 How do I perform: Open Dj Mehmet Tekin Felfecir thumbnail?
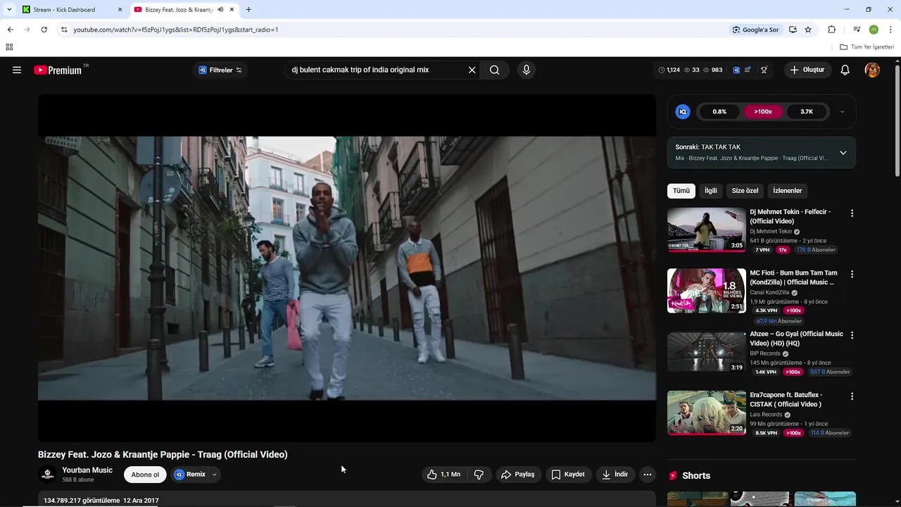[x=706, y=230]
